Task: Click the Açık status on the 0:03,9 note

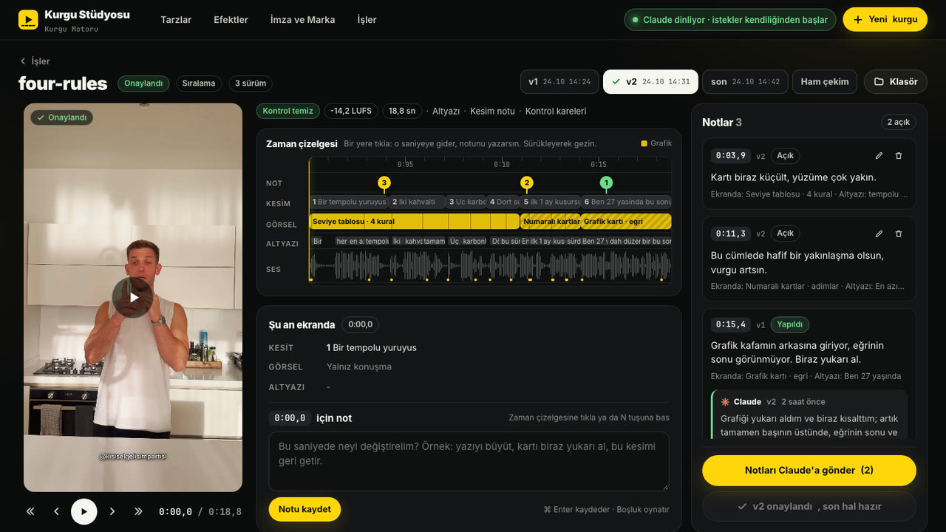Action: [x=785, y=156]
